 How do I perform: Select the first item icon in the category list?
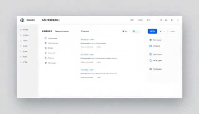click(x=46, y=38)
